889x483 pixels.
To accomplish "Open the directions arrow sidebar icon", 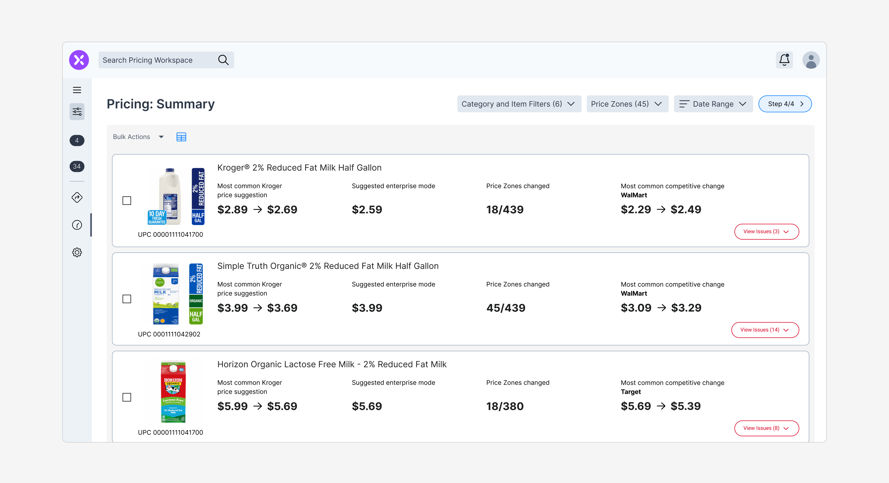I will (77, 197).
